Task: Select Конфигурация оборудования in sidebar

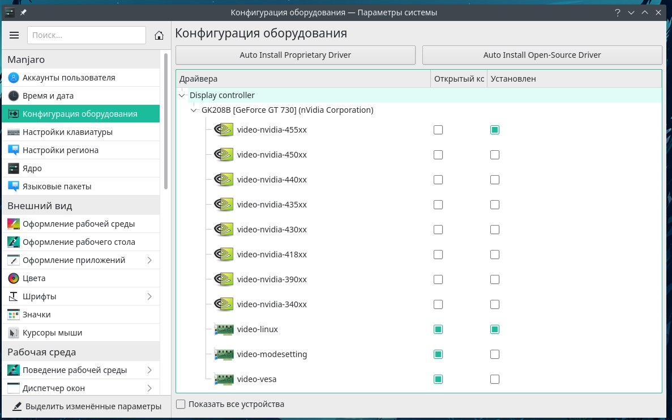Action: pyautogui.click(x=81, y=114)
